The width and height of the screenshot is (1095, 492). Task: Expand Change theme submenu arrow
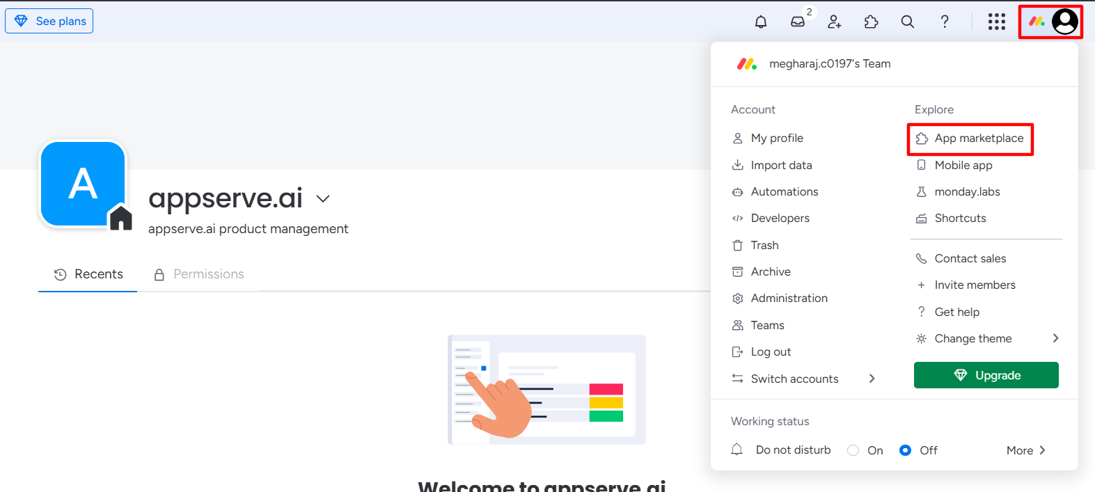(1056, 338)
